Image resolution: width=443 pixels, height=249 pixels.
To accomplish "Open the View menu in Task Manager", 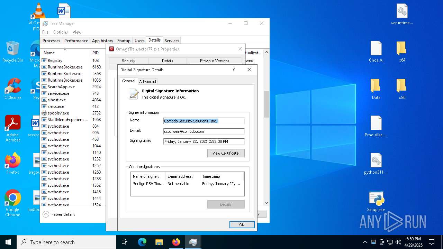I will [x=77, y=32].
